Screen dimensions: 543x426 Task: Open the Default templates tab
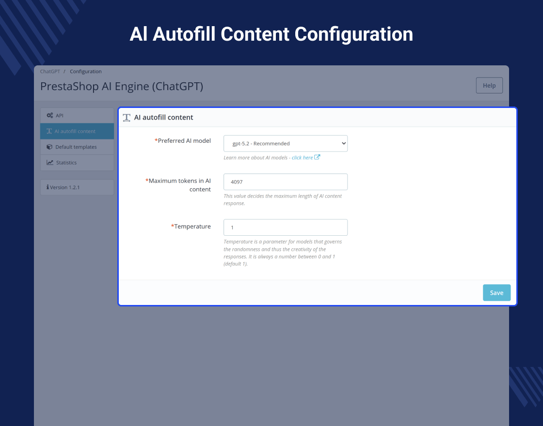click(x=77, y=147)
